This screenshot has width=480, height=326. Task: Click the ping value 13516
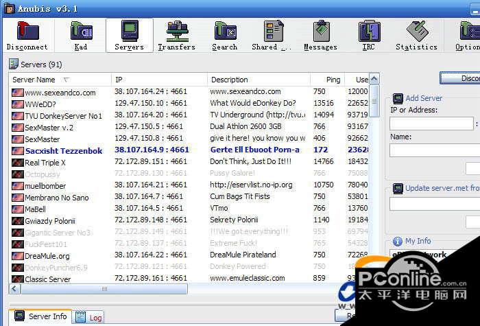[323, 103]
